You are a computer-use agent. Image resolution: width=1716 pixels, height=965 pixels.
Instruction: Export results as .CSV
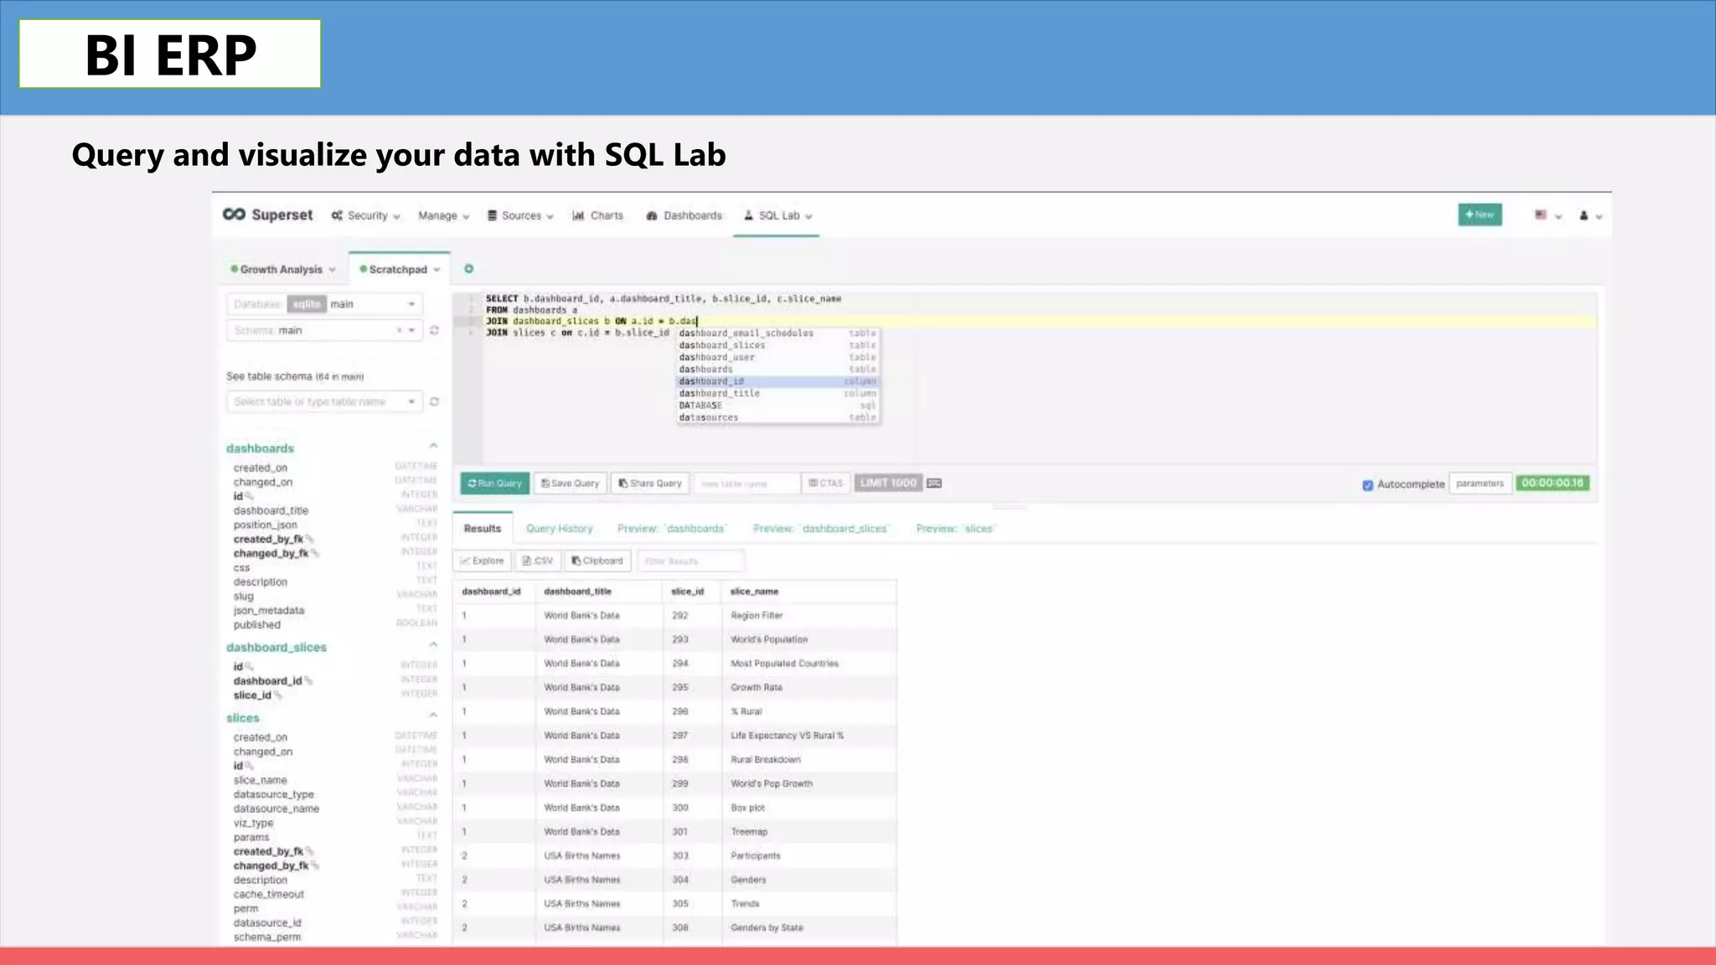pyautogui.click(x=537, y=561)
